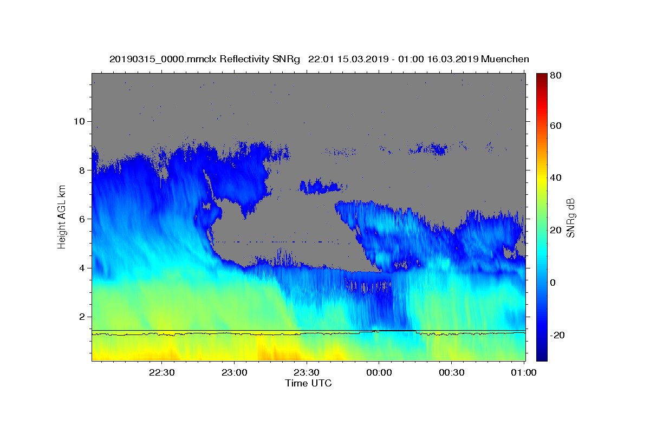Click the plot title text
Screen dimensions: 650x433
click(319, 59)
